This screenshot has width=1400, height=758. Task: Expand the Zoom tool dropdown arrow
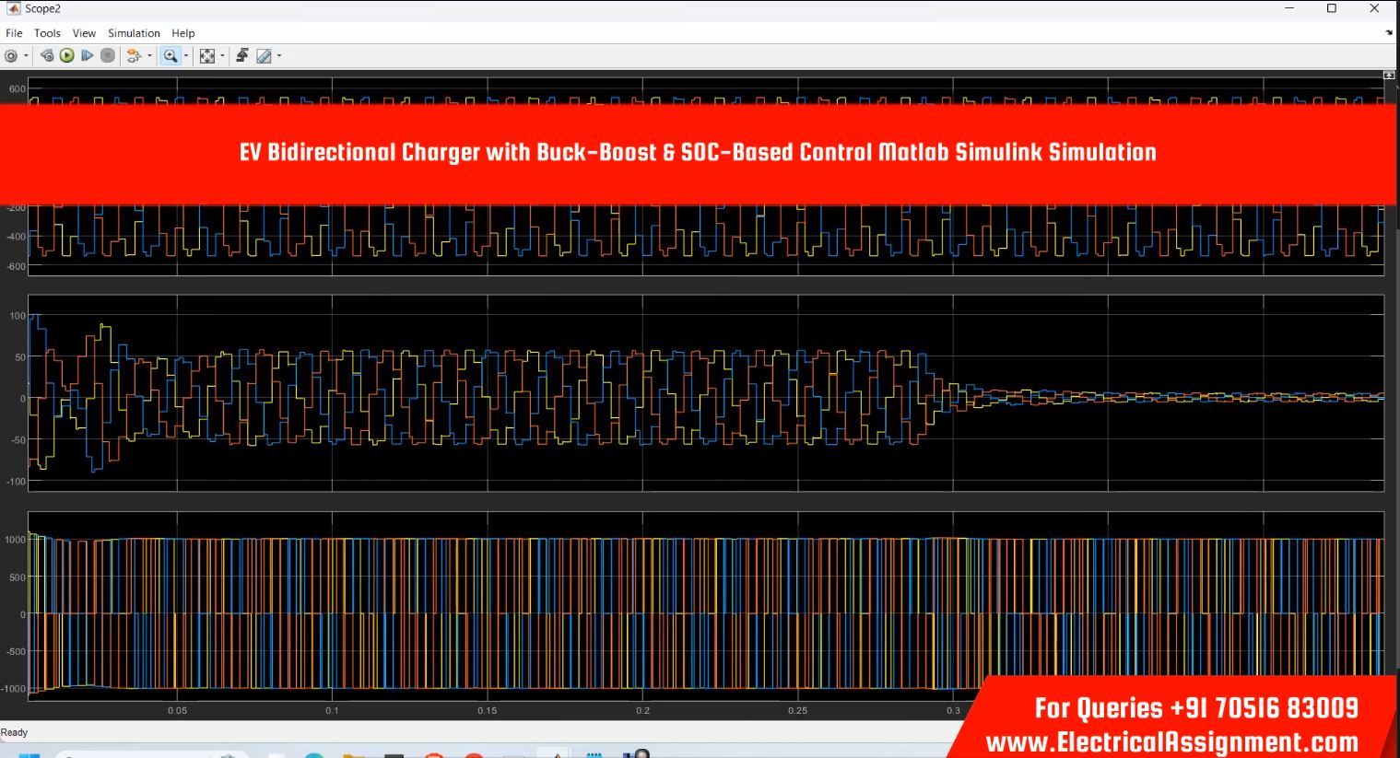pyautogui.click(x=186, y=56)
